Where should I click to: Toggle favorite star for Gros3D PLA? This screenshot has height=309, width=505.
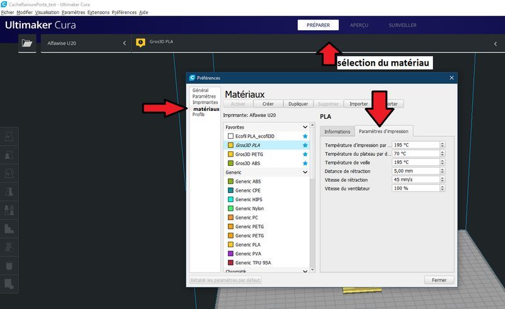[x=305, y=145]
